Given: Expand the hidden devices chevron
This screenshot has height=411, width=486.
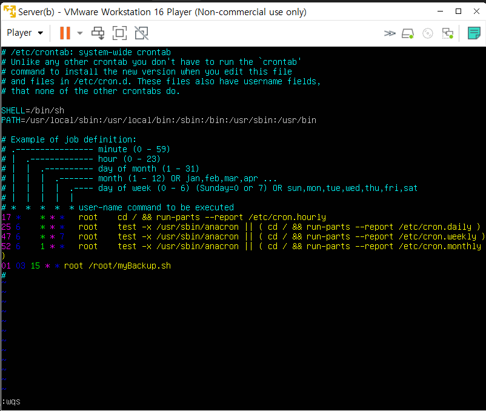Looking at the screenshot, I should 390,33.
